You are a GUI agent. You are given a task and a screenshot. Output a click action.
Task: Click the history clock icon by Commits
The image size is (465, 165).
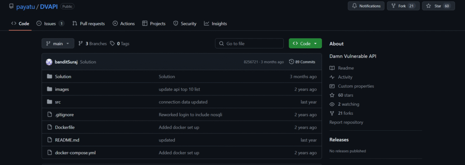pos(292,61)
